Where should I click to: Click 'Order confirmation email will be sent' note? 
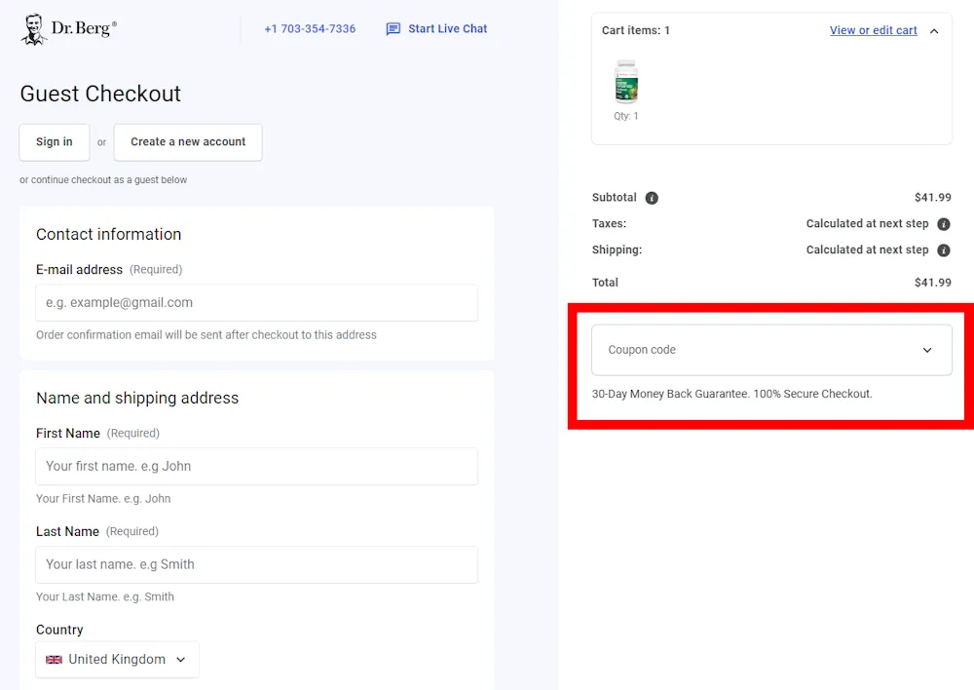tap(206, 335)
